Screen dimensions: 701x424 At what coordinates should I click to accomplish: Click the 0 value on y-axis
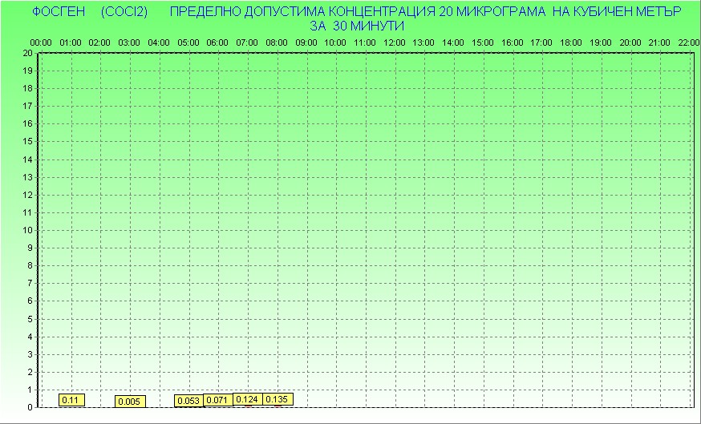coord(30,407)
